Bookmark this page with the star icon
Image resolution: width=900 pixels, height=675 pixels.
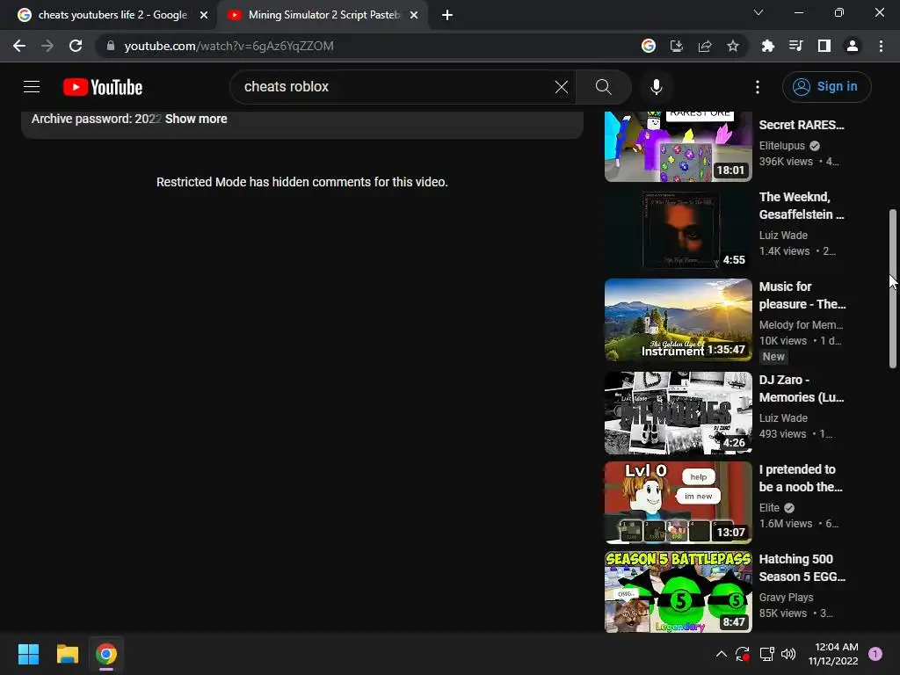pos(733,46)
